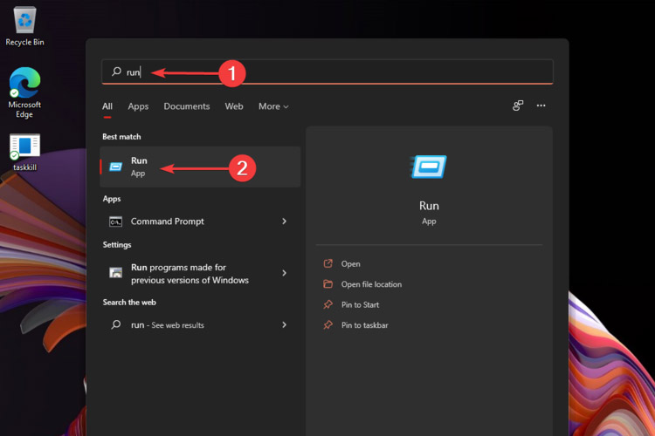This screenshot has width=655, height=436.
Task: Click the large Run app icon in preview pane
Action: point(429,167)
